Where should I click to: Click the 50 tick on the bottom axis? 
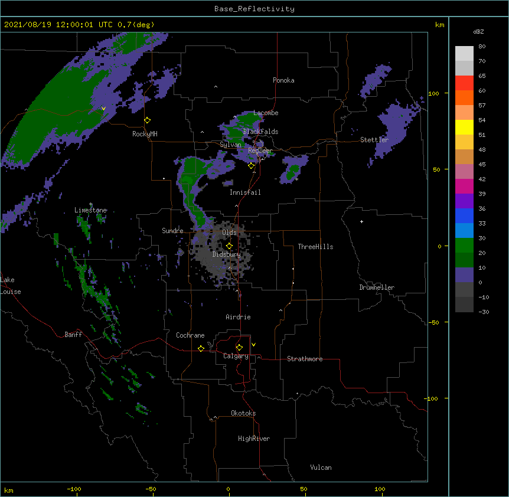point(304,489)
